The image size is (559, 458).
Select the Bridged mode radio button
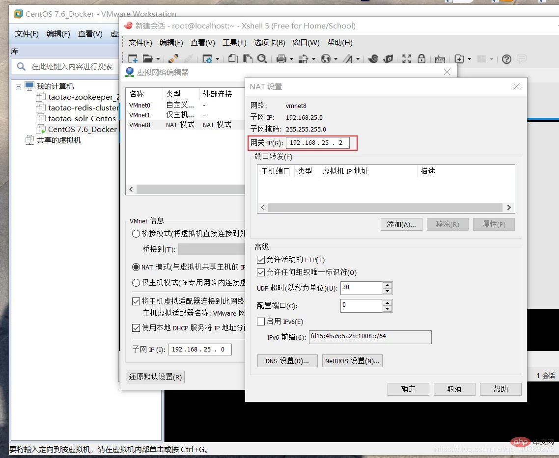pos(136,234)
